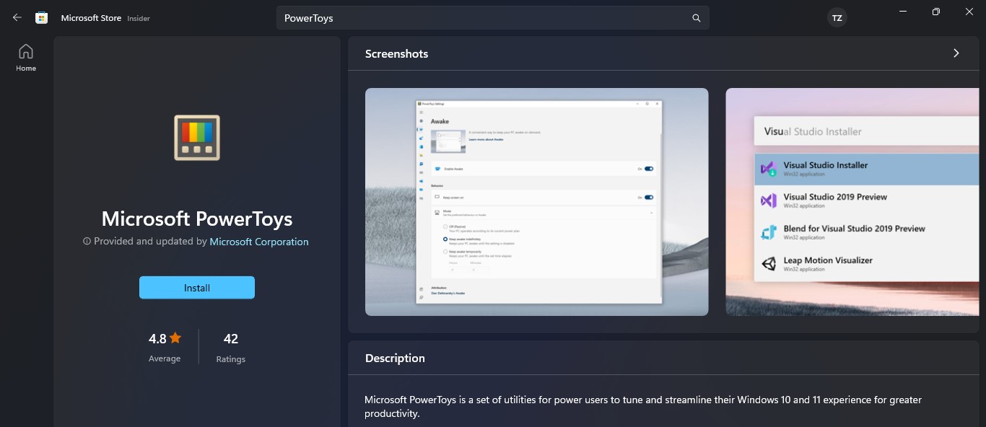Viewport: 986px width, 427px height.
Task: Click the Insider label beside Microsoft Store
Action: coord(140,19)
